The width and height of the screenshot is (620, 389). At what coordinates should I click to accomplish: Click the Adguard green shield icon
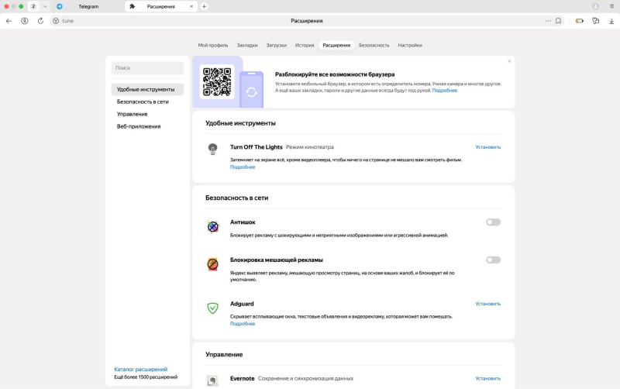[212, 308]
